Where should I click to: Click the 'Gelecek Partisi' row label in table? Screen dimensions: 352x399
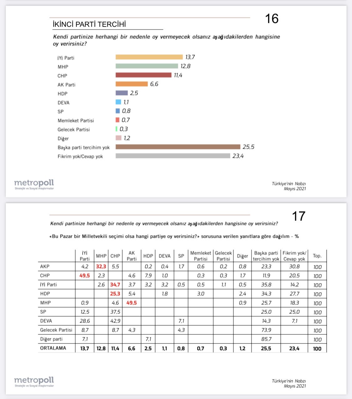pyautogui.click(x=56, y=330)
